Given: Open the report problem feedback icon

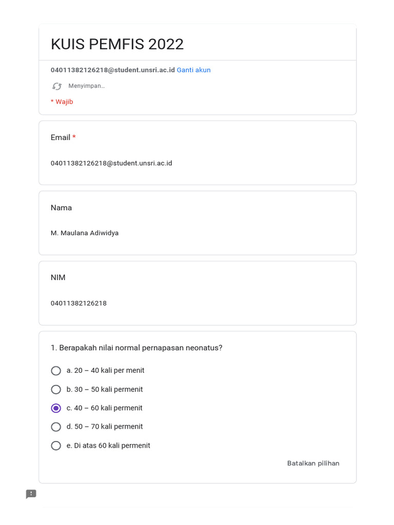Looking at the screenshot, I should tap(31, 494).
